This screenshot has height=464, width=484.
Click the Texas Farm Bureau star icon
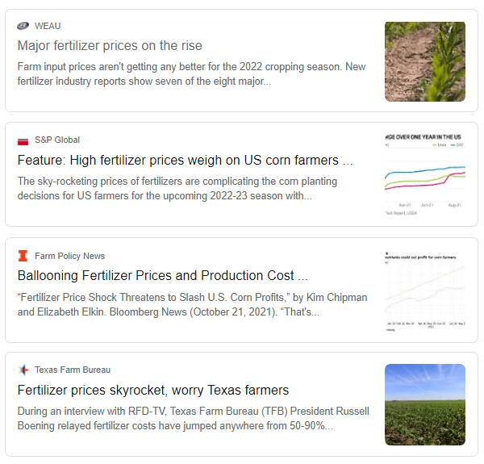click(x=23, y=370)
